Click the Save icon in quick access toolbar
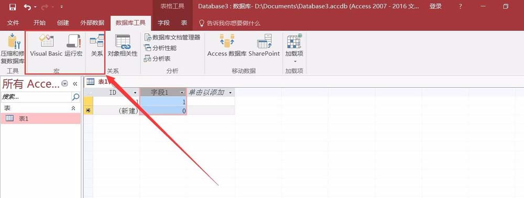524x198 pixels. [13, 6]
